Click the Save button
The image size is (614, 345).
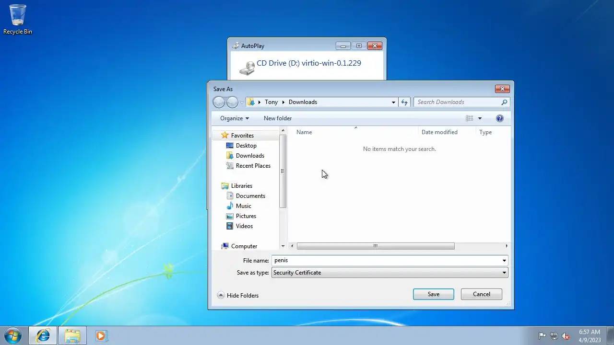434,294
